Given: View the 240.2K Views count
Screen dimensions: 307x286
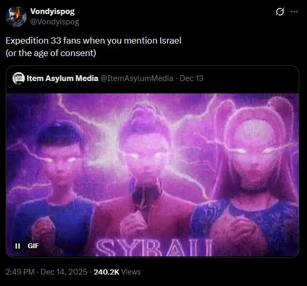Looking at the screenshot, I should click(x=117, y=272).
